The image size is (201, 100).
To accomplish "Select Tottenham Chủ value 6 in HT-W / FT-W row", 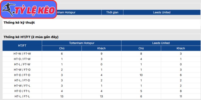I will (62, 54).
